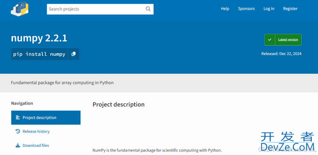Screen dimensions: 318x155
Task: Click the Release history clock icon
Action: [x=18, y=131]
